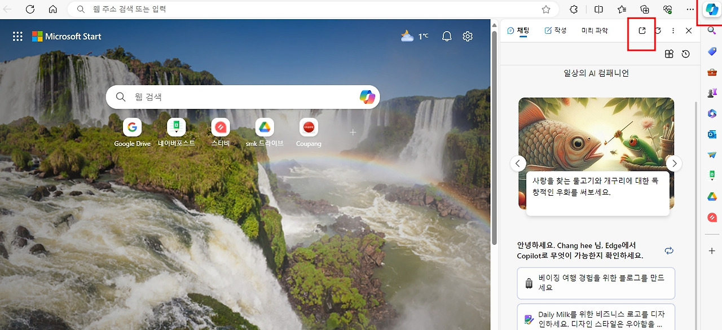Viewport: 722px width, 330px height.
Task: Click the 웹 검색 search box
Action: (x=243, y=97)
